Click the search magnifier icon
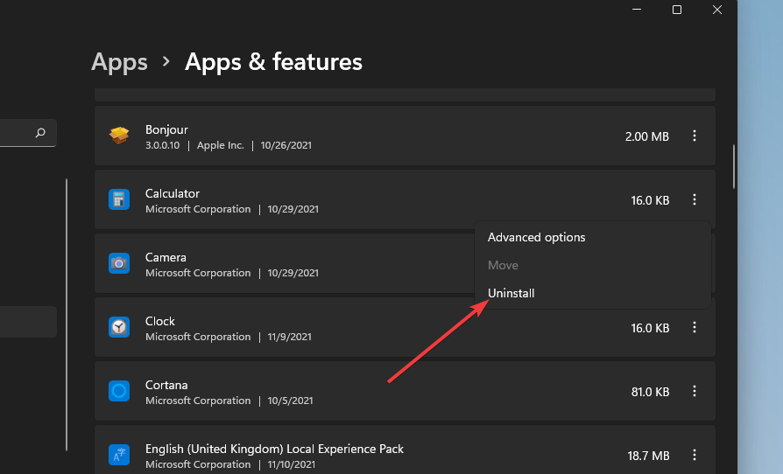 pyautogui.click(x=40, y=133)
